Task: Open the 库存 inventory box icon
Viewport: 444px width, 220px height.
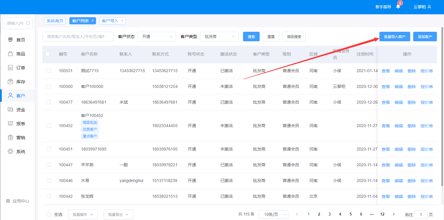Action: 10,82
